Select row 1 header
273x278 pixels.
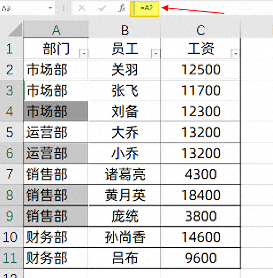11,49
